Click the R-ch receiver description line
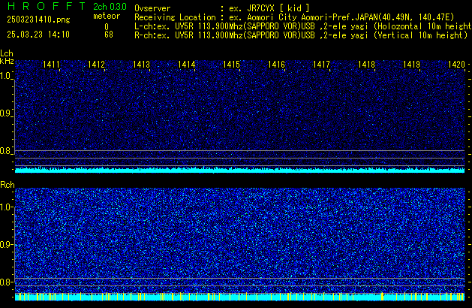 point(301,35)
